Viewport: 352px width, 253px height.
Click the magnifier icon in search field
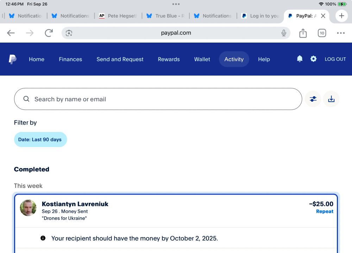click(x=26, y=99)
